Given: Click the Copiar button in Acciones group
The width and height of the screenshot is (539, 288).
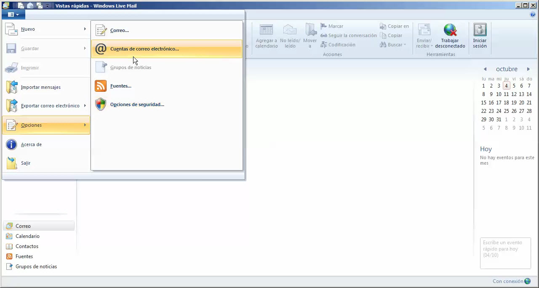Looking at the screenshot, I should pyautogui.click(x=392, y=35).
